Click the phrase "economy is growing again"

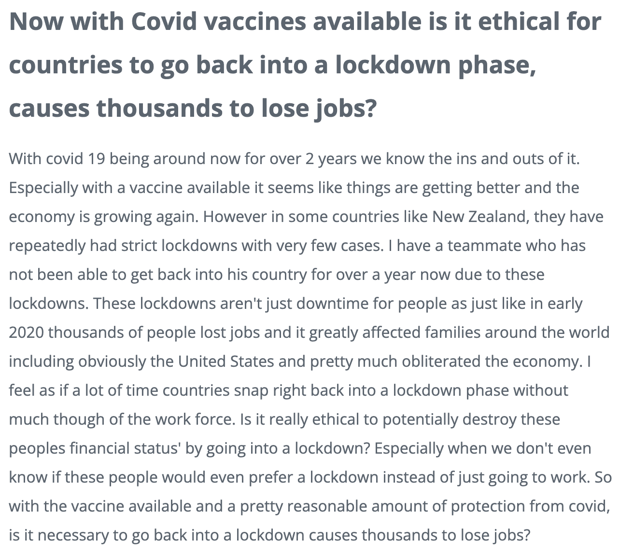click(x=103, y=216)
